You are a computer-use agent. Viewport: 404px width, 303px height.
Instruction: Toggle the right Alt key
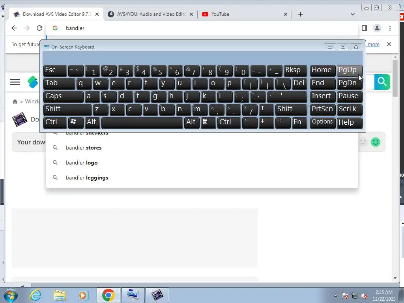(192, 123)
